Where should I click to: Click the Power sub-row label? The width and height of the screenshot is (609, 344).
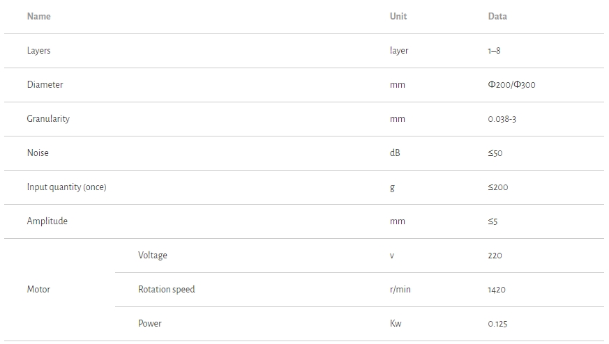[x=150, y=324]
